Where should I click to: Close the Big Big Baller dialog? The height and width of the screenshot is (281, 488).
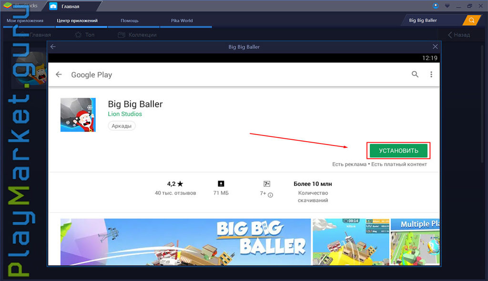coord(435,47)
